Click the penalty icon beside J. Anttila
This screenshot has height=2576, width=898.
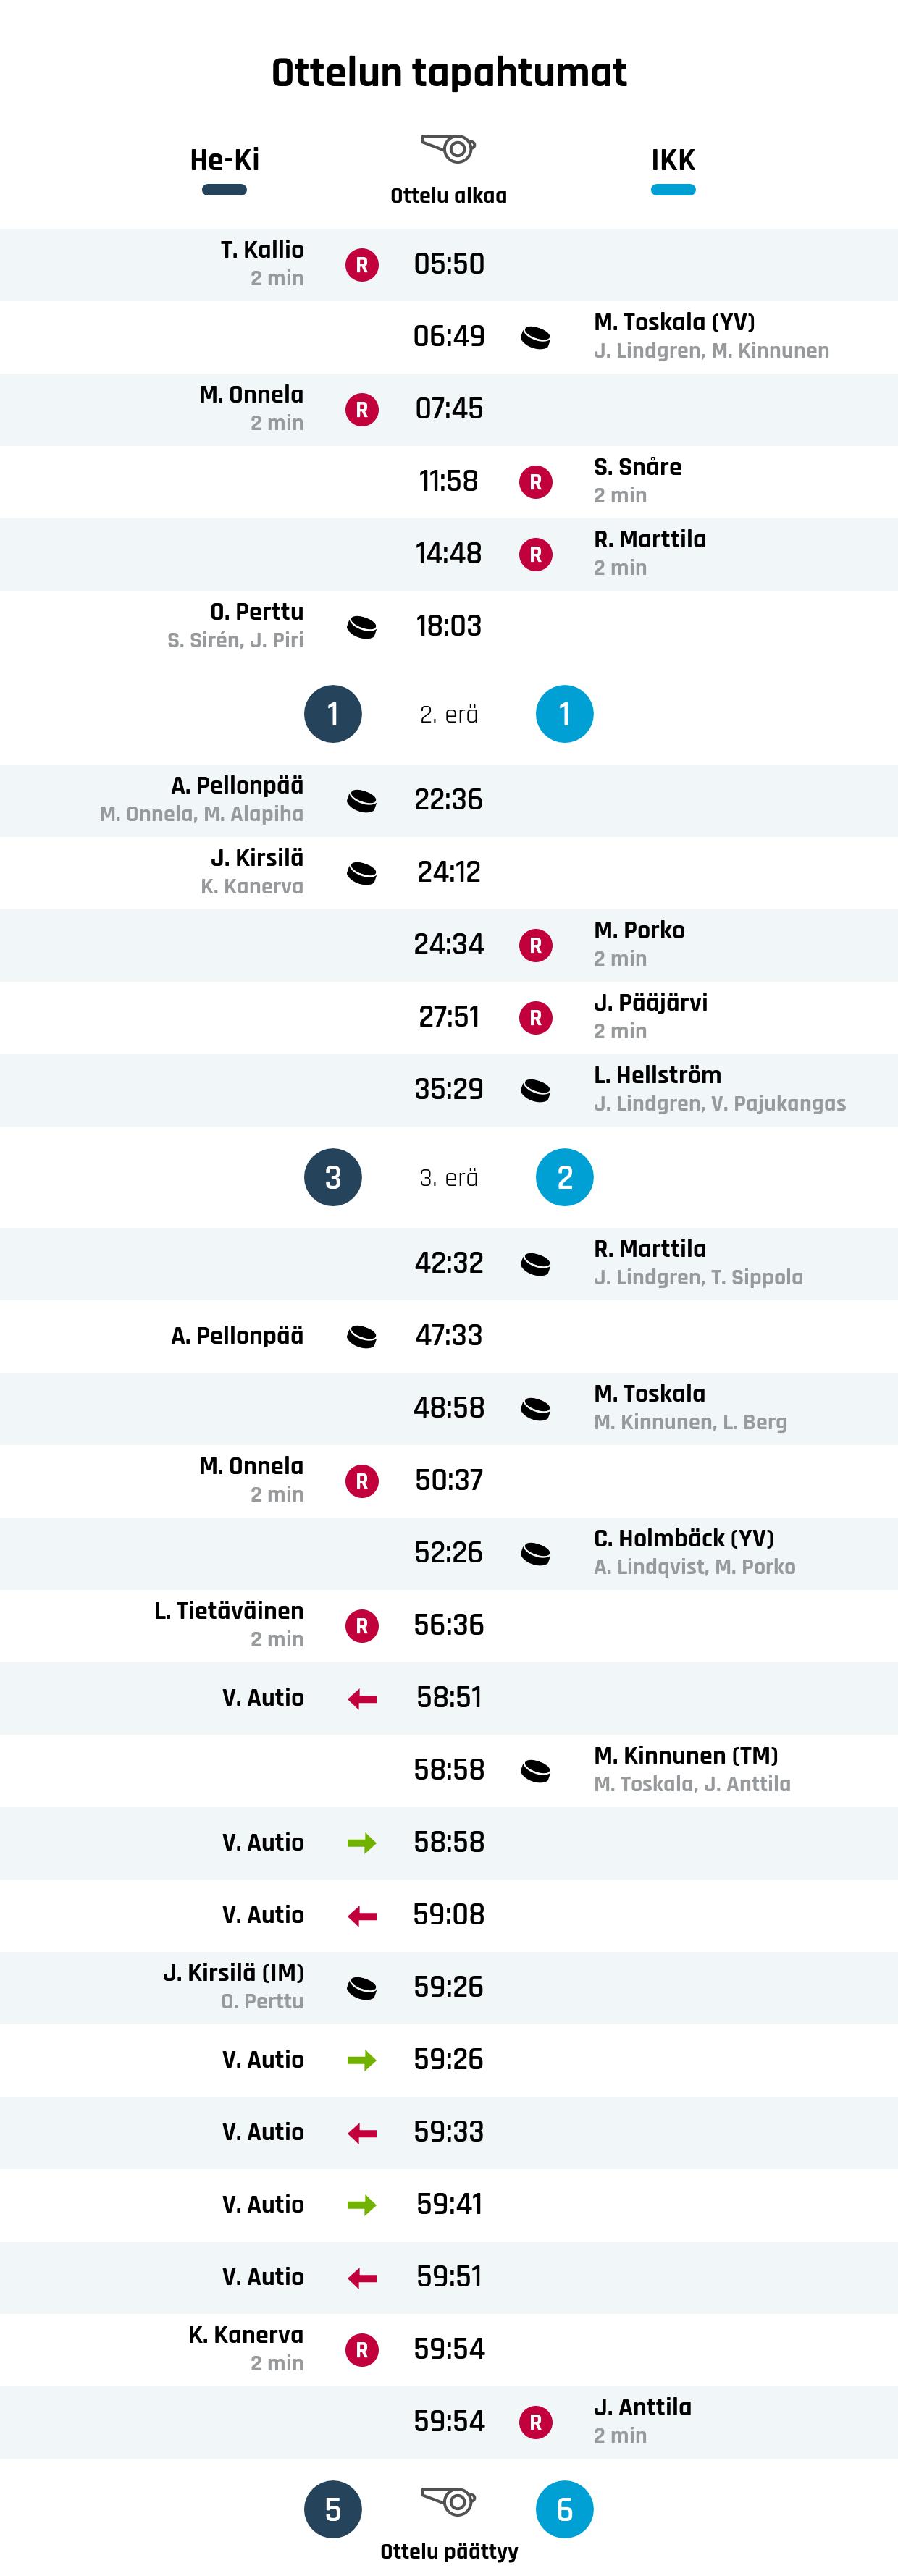(536, 2422)
